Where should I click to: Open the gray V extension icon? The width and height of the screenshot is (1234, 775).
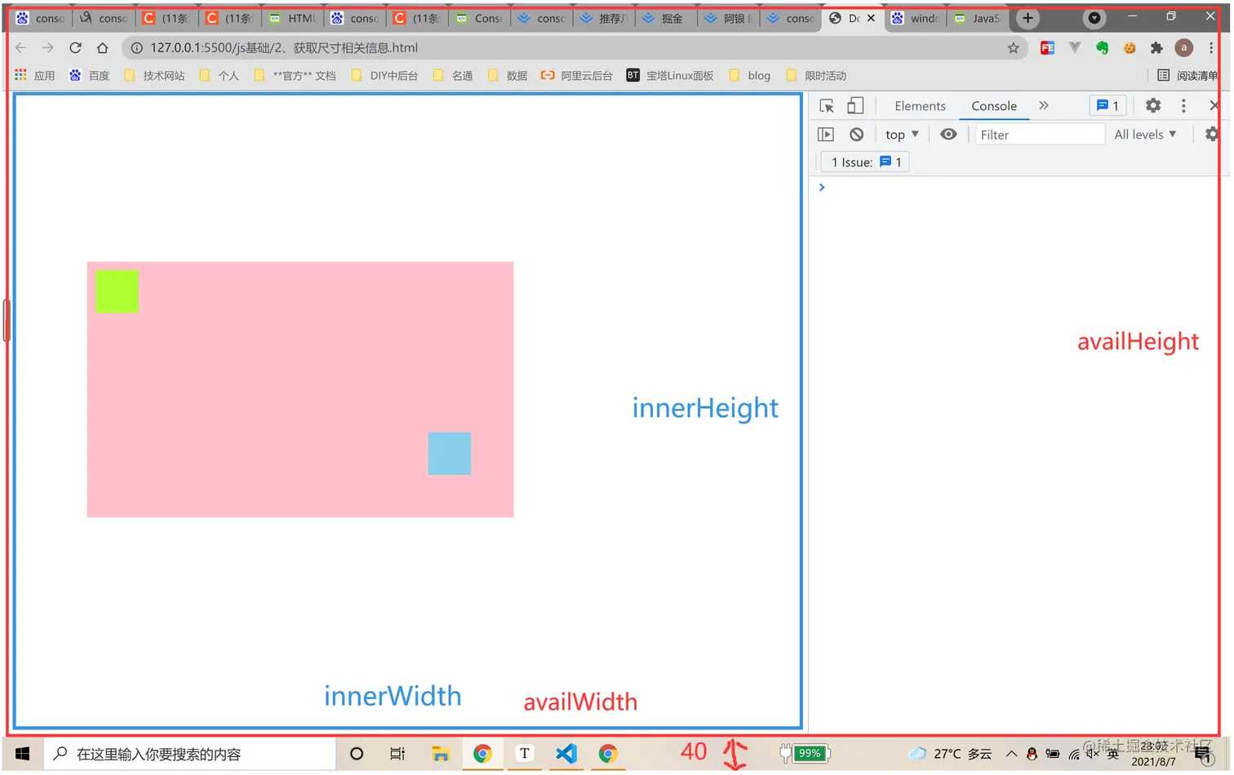click(x=1074, y=48)
